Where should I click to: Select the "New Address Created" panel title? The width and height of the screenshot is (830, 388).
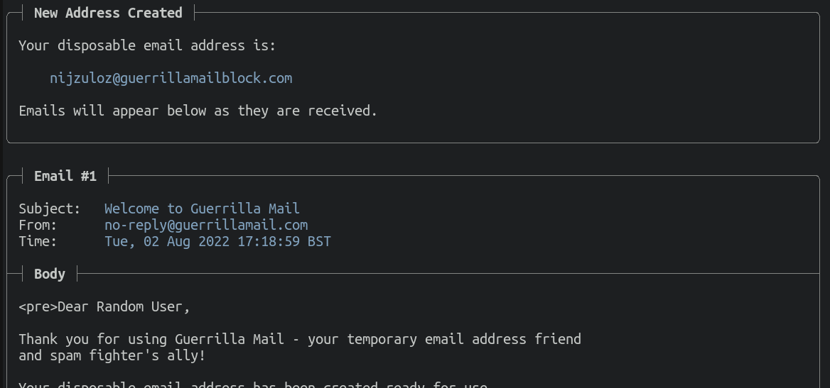tap(108, 13)
